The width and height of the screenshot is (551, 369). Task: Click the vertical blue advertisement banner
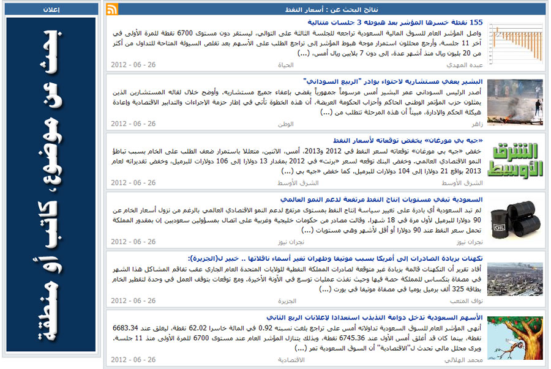click(51, 185)
